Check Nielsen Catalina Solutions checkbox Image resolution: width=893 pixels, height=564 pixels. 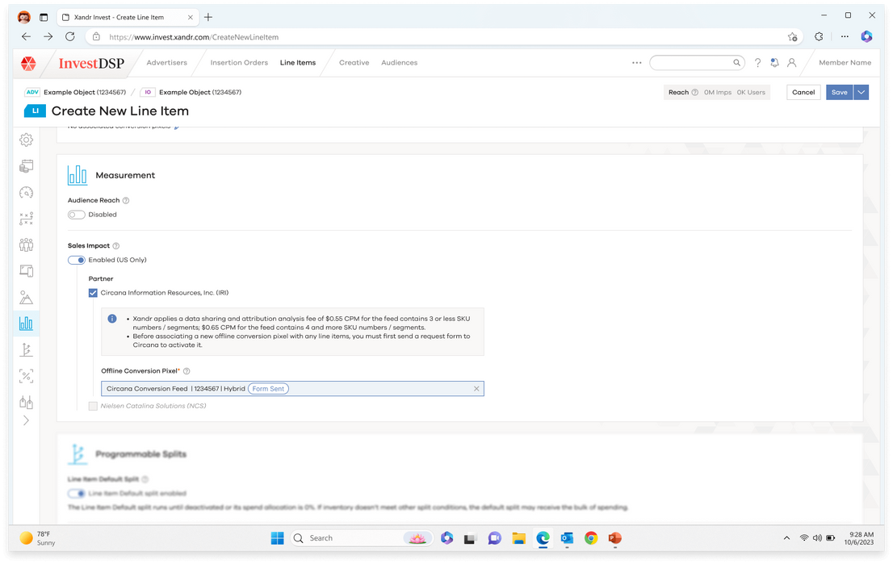point(93,407)
